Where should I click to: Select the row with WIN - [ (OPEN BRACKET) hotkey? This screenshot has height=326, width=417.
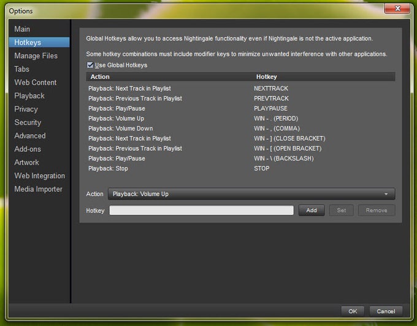tap(240, 148)
